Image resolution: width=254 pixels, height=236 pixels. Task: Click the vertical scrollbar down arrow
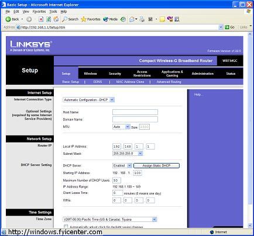pyautogui.click(x=250, y=225)
